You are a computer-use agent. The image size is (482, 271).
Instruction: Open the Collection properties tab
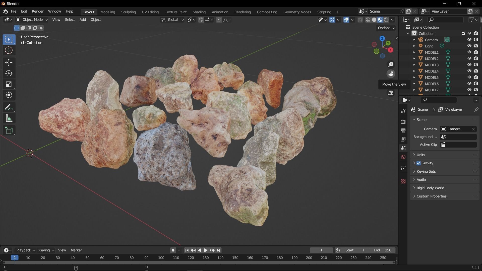(x=403, y=168)
